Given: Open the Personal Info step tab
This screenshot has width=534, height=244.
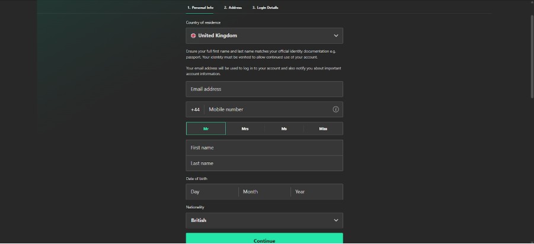Looking at the screenshot, I should tap(200, 8).
